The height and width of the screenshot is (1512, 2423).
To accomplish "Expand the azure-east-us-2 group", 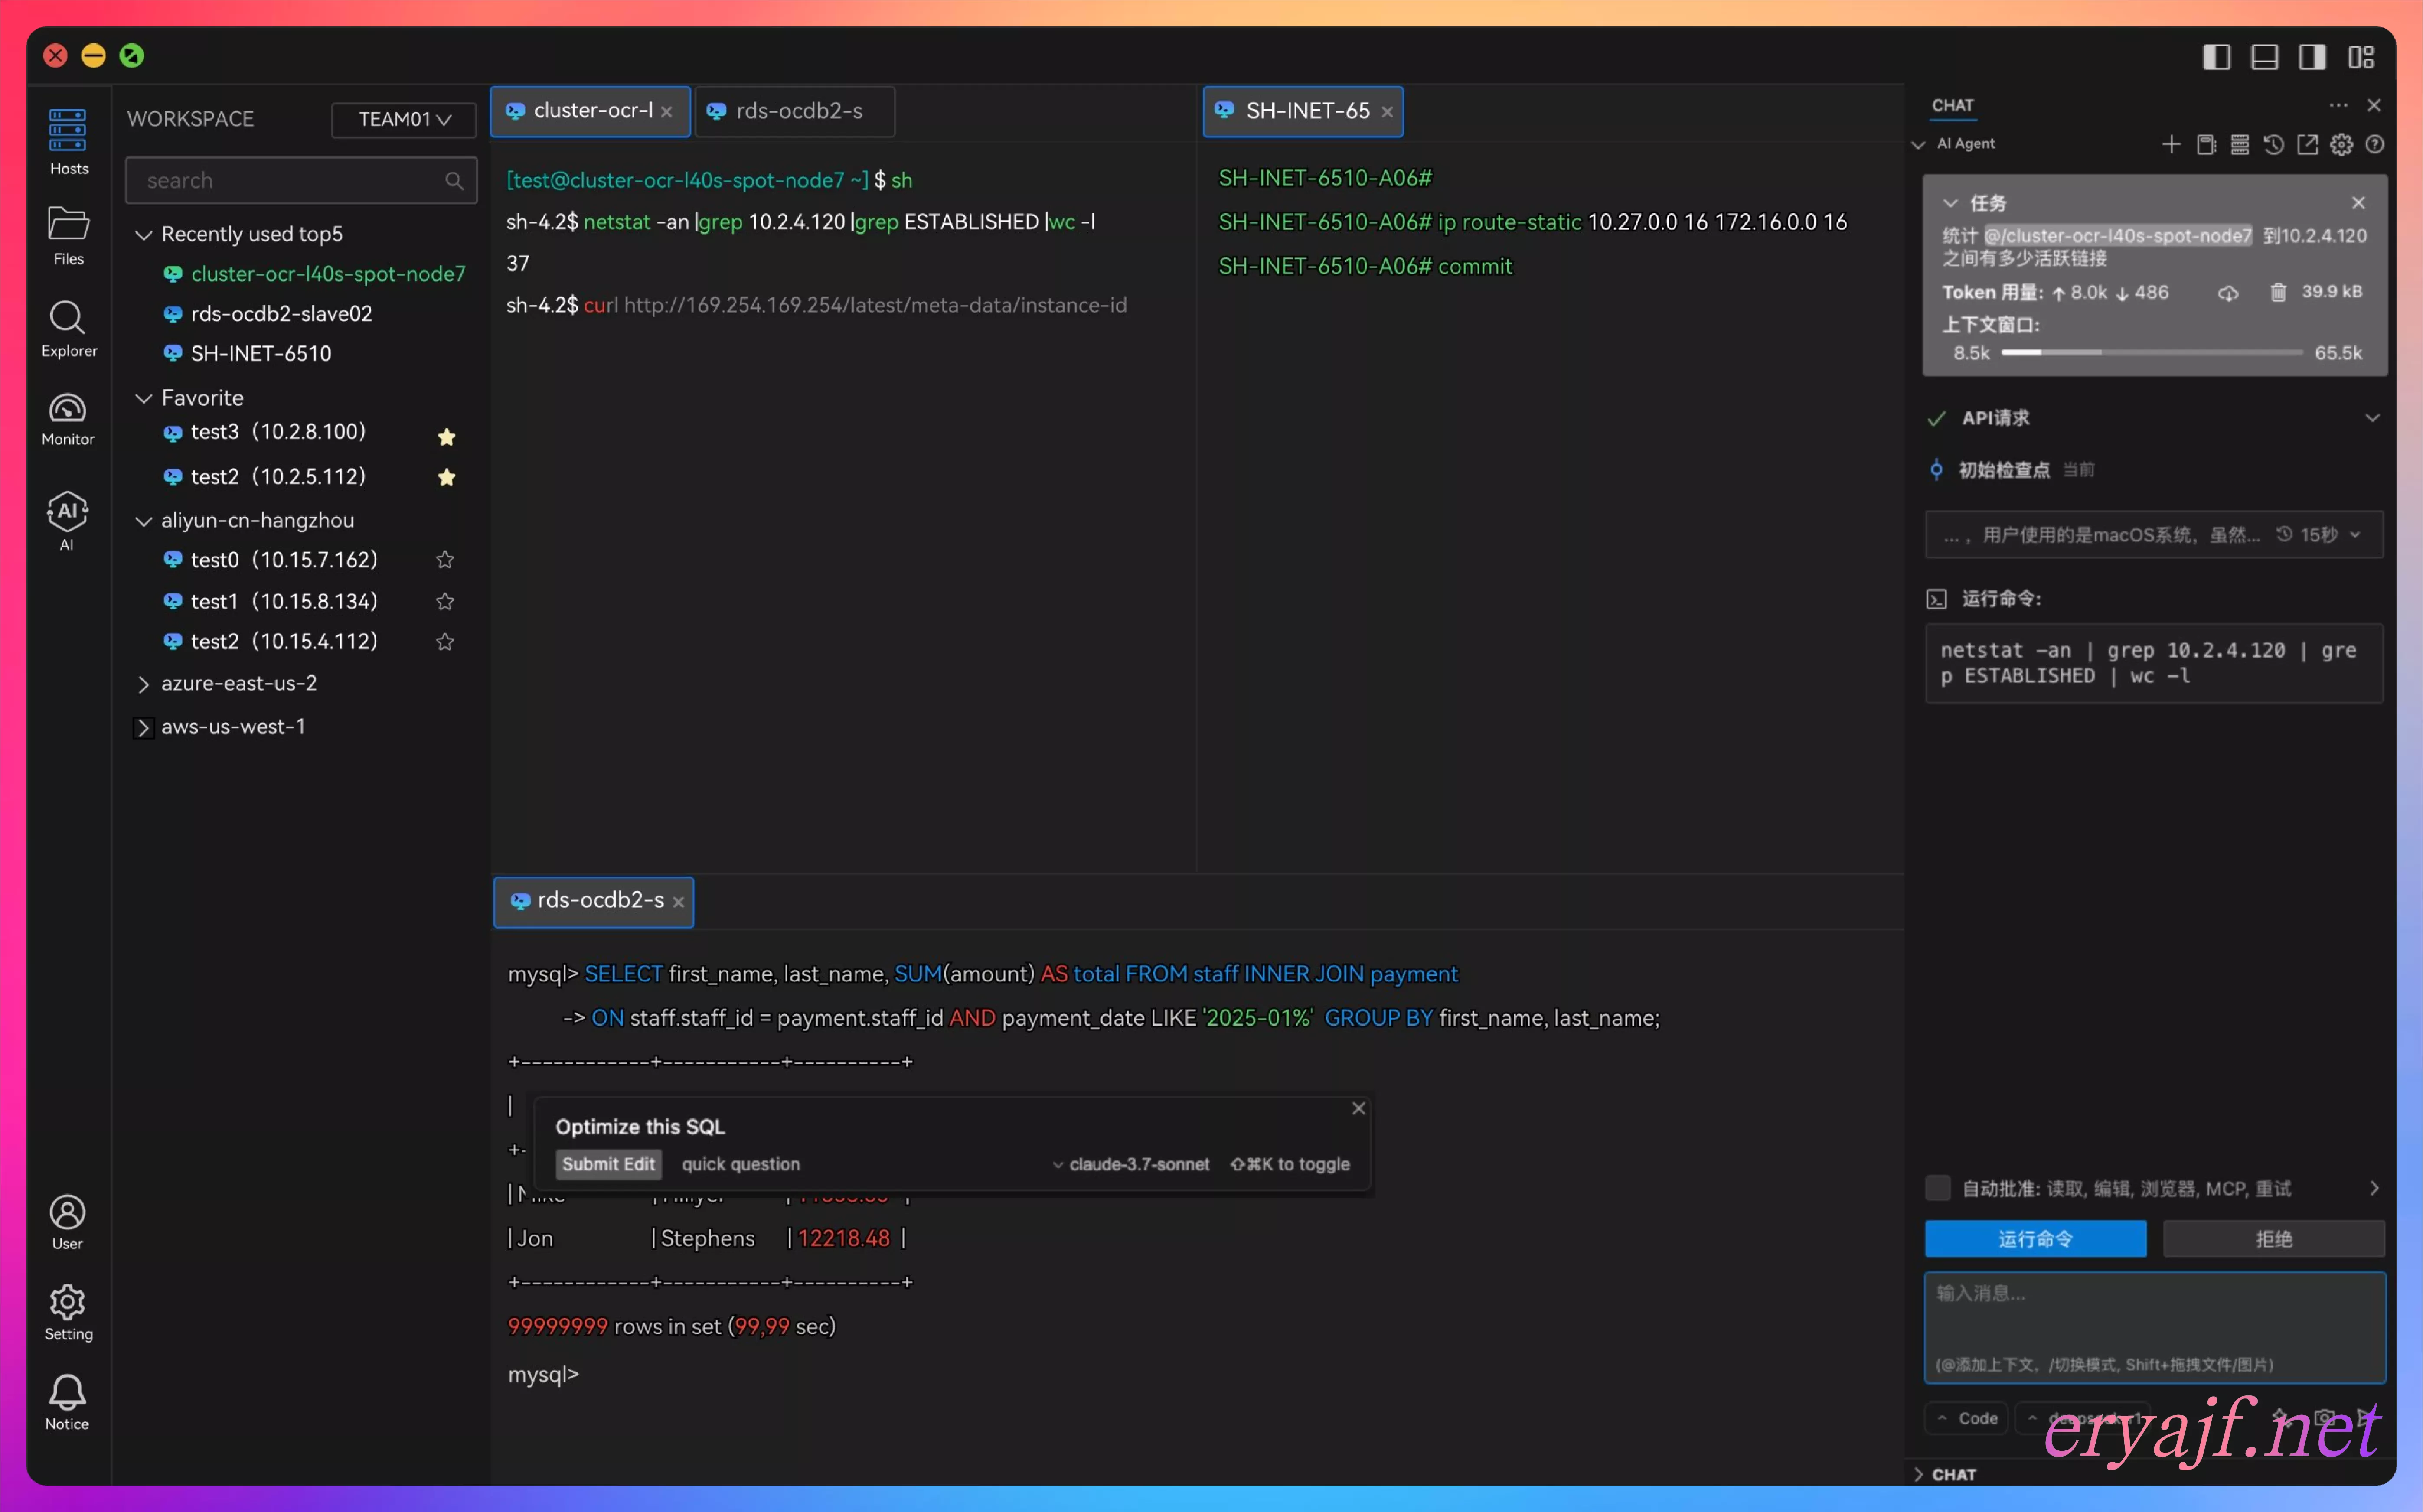I will (x=143, y=684).
